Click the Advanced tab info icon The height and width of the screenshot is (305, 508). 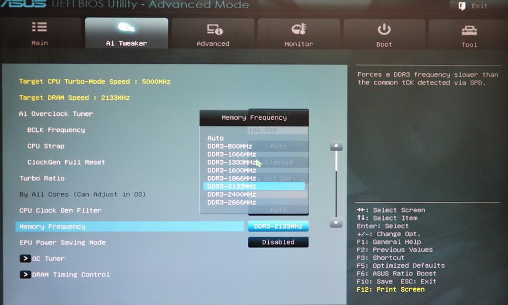(x=215, y=30)
